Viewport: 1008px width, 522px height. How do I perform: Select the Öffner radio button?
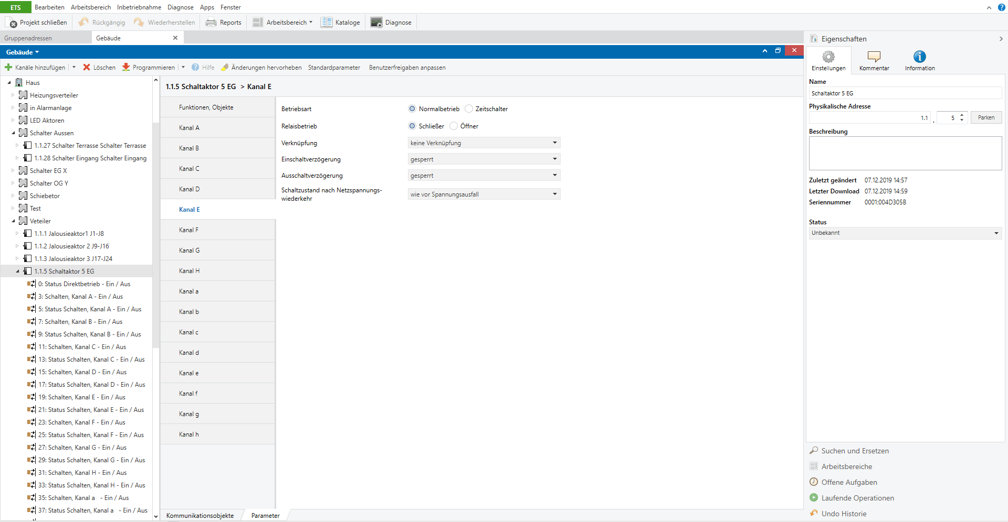454,126
